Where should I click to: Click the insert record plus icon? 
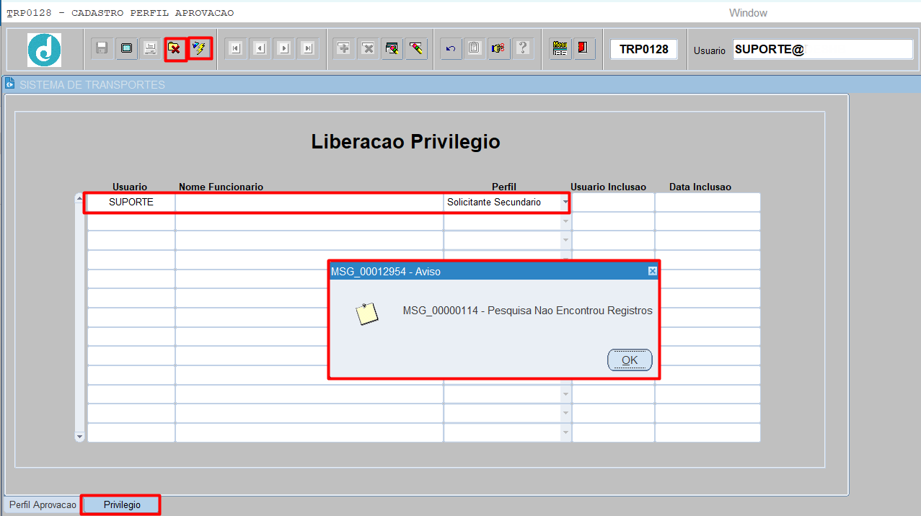(344, 48)
